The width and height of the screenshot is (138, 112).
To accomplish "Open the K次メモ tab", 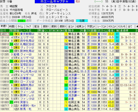I will pos(122,26).
